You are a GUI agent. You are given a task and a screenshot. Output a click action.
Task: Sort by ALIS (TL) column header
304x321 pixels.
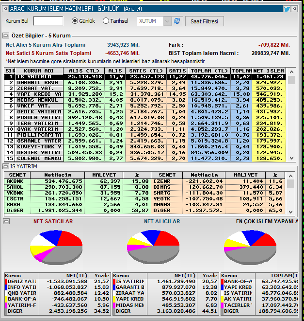point(84,71)
